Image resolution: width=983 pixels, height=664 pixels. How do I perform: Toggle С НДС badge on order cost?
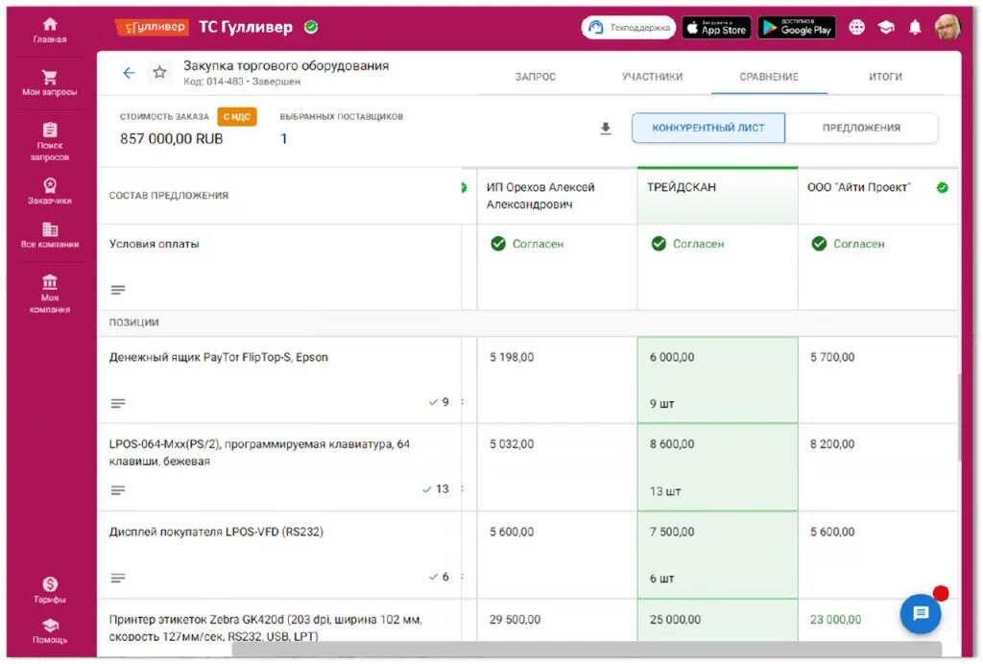(x=237, y=116)
